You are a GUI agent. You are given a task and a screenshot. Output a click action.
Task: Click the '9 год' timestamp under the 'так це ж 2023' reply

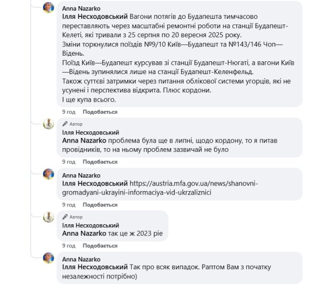69,248
